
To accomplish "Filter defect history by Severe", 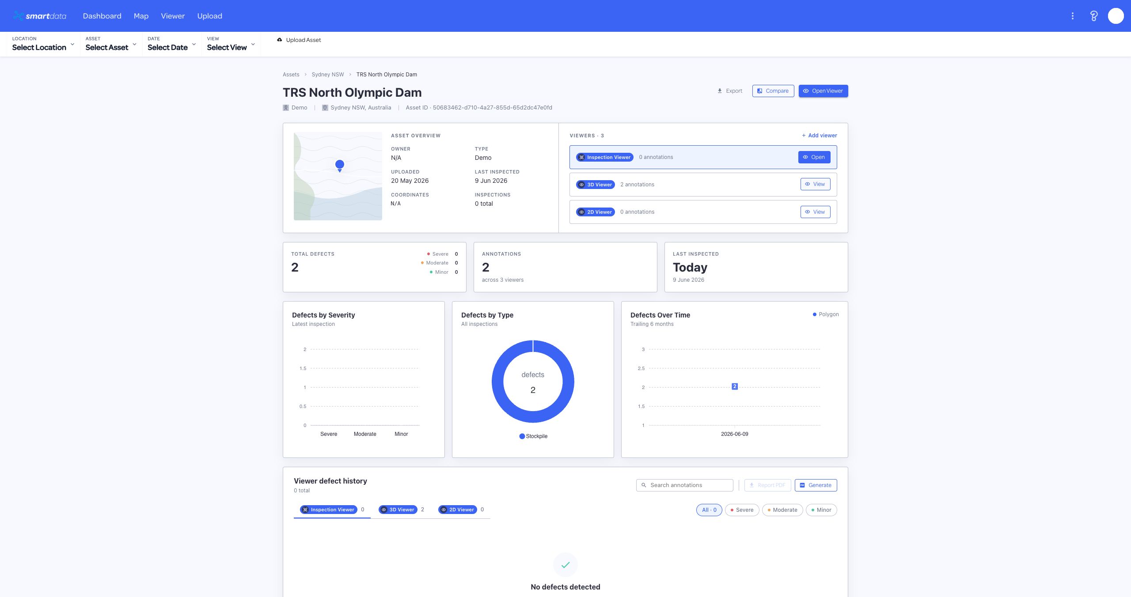I will pyautogui.click(x=742, y=510).
